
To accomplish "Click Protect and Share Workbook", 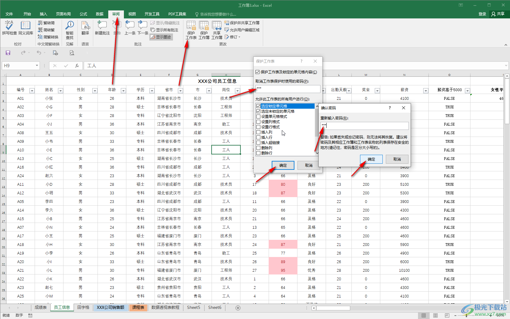I will point(242,23).
